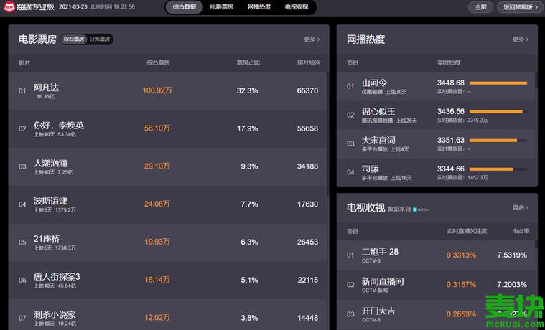Click the 0.3167% live attention value
This screenshot has height=330, width=545.
[x=461, y=285]
